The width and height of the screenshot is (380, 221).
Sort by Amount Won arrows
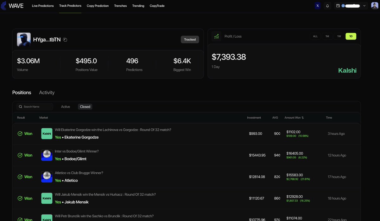pyautogui.click(x=303, y=118)
